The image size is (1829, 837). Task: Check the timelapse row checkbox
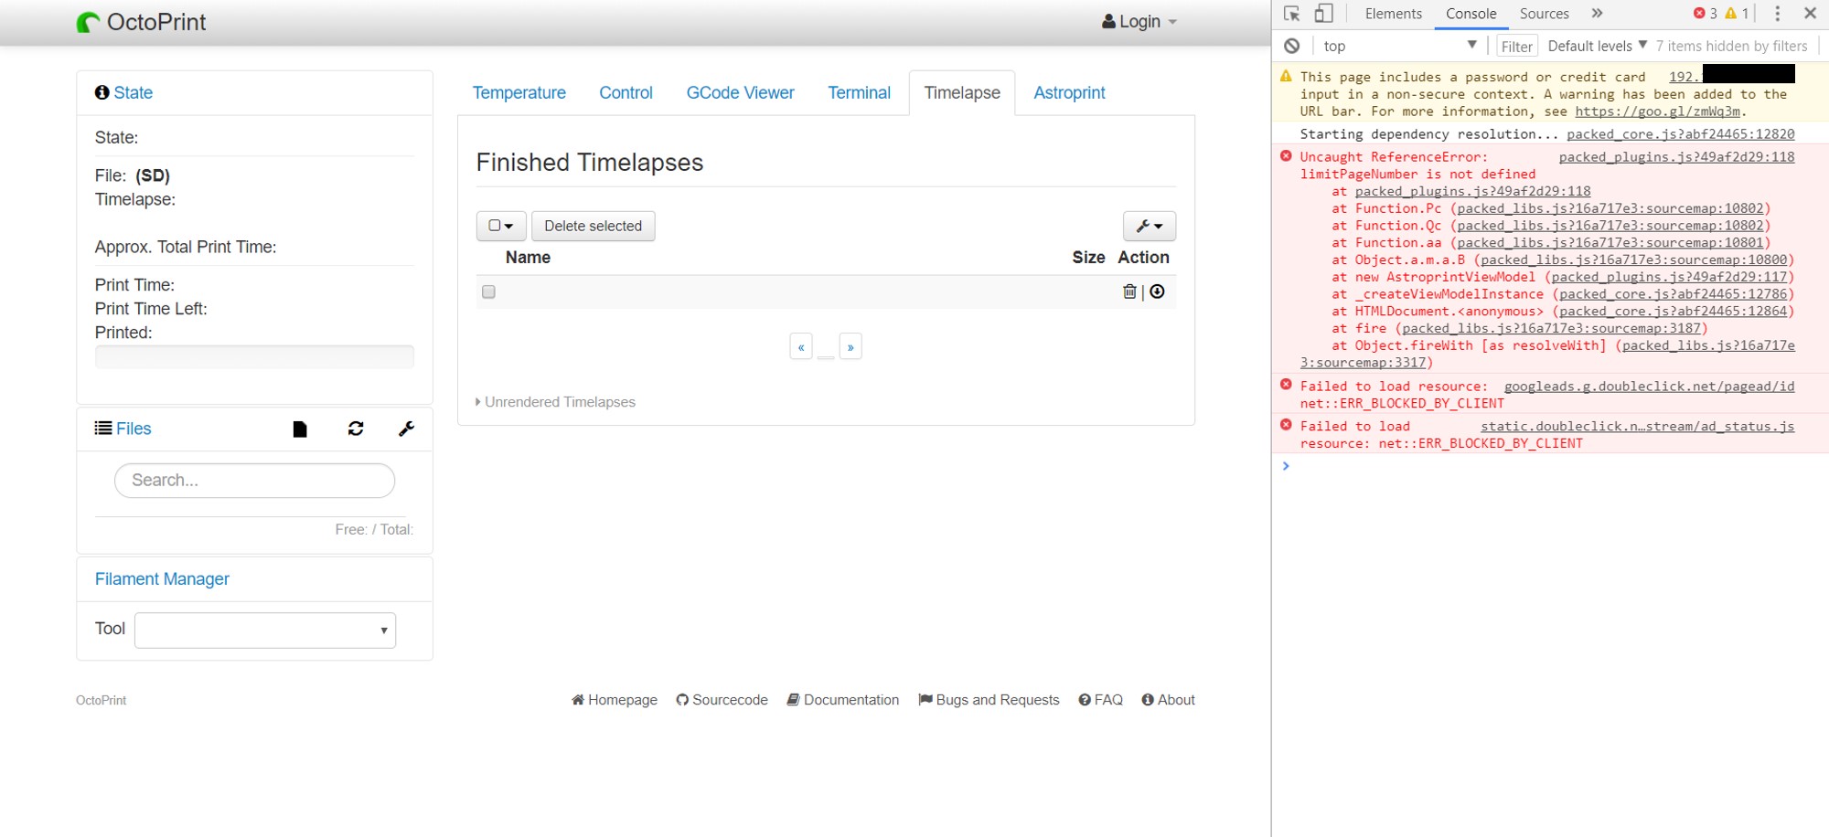click(488, 292)
